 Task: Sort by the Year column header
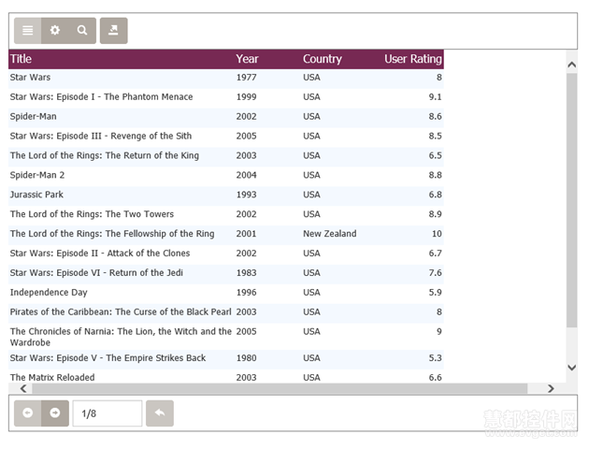(247, 59)
